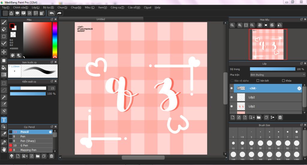Choose brush size 30 preset
The width and height of the screenshot is (307, 165).
click(270, 145)
